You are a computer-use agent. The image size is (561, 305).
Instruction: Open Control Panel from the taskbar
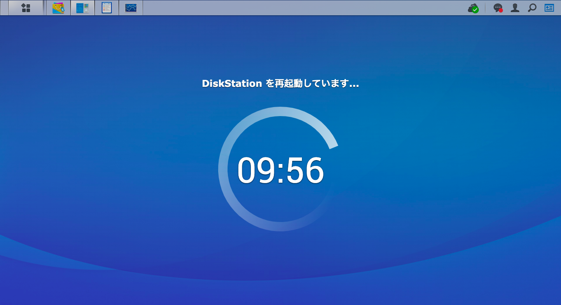[x=83, y=8]
